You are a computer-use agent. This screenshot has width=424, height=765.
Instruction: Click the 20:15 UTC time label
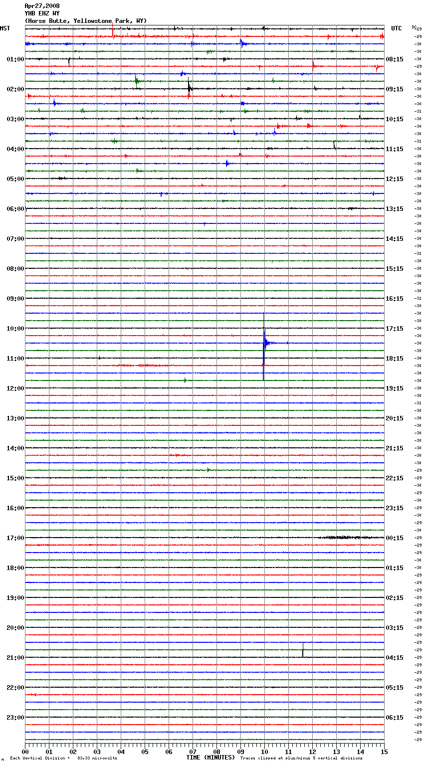pyautogui.click(x=395, y=418)
